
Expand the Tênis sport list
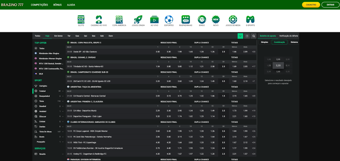(63, 101)
